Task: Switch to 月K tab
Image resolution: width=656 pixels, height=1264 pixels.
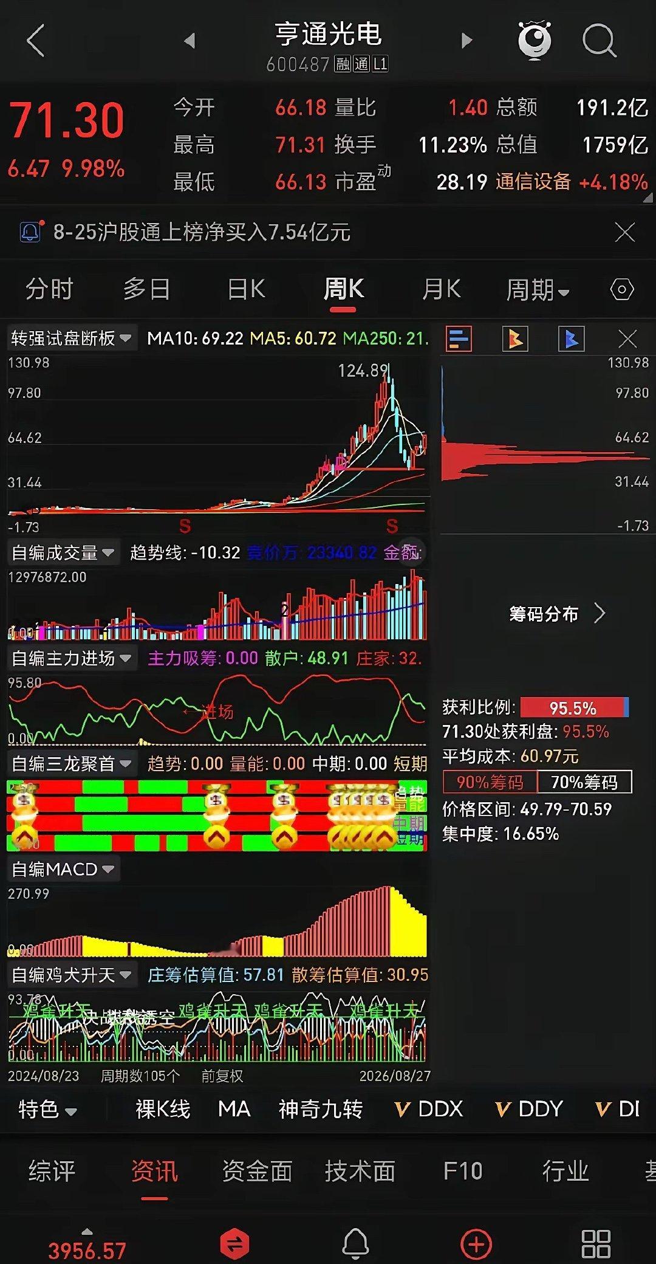Action: (x=442, y=289)
